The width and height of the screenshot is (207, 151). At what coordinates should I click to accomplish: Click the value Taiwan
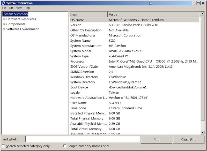pyautogui.click(x=114, y=93)
